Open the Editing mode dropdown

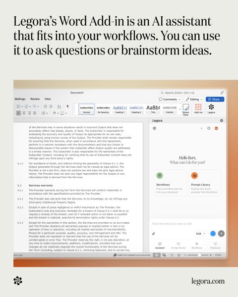pos(194,99)
